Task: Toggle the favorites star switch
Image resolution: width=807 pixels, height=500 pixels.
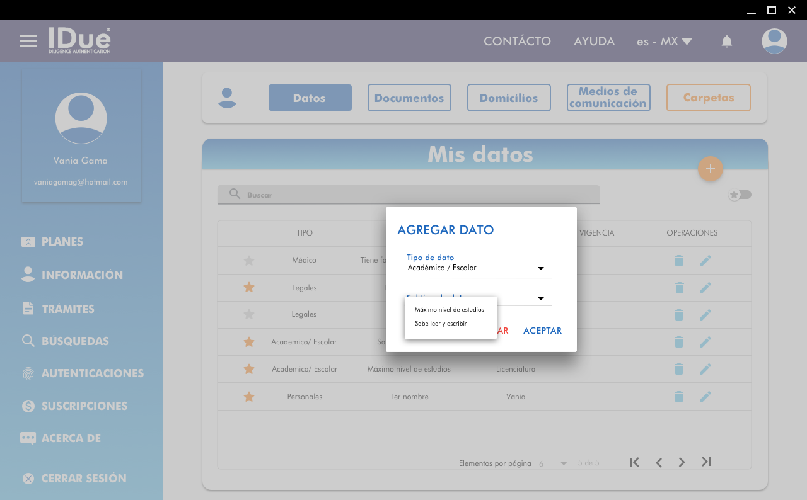Action: [x=740, y=195]
